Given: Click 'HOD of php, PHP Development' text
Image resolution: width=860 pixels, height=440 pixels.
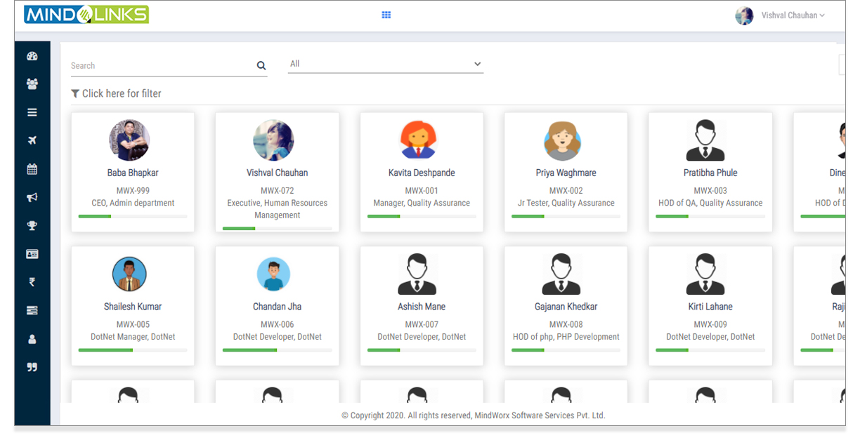Looking at the screenshot, I should 566,338.
